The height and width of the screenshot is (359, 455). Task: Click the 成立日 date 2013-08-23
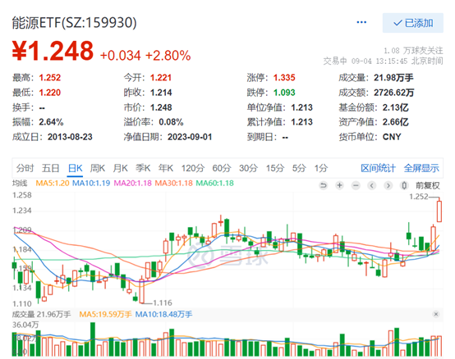coord(70,137)
